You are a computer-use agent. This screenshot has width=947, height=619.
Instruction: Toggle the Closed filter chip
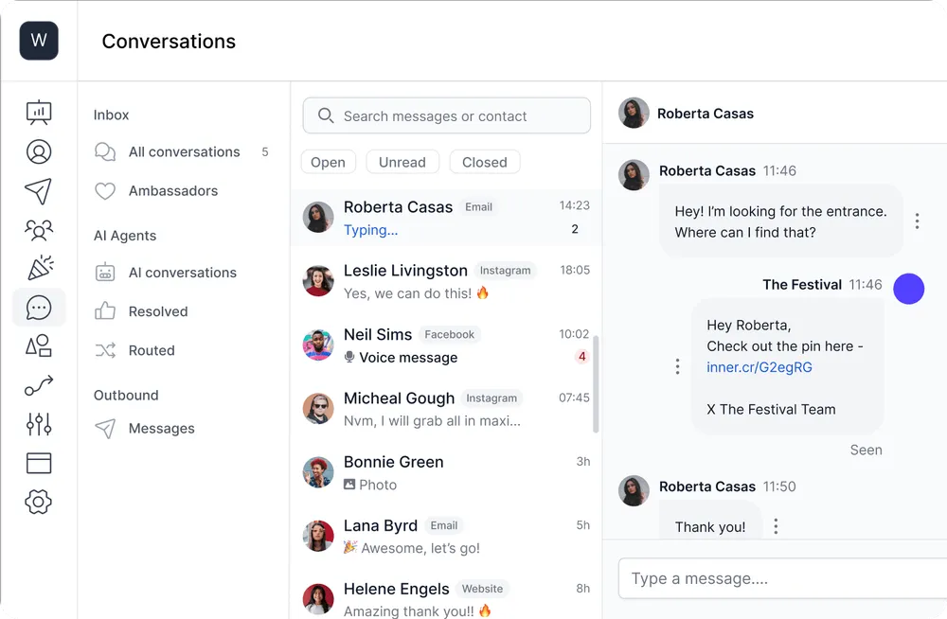484,162
